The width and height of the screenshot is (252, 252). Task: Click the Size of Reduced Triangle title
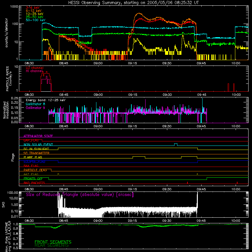point(80,195)
